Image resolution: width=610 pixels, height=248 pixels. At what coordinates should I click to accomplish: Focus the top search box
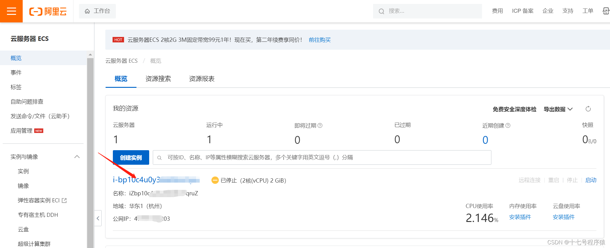click(x=427, y=11)
